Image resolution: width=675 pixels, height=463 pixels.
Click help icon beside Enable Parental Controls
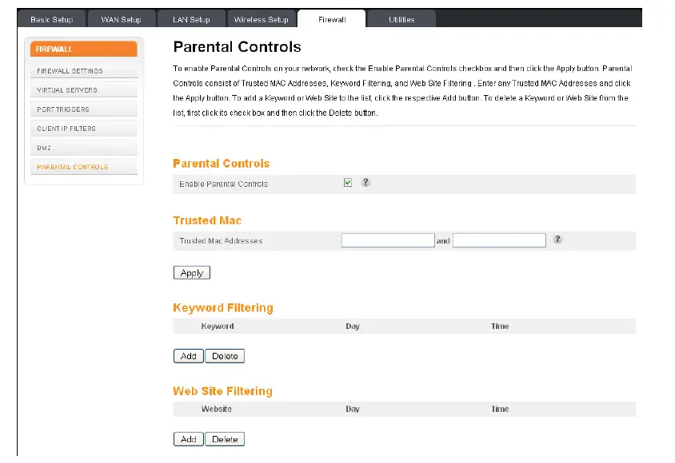pyautogui.click(x=365, y=183)
